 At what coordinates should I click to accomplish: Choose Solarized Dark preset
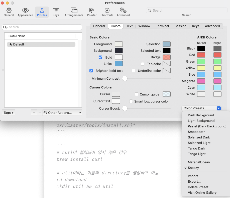pos(206,137)
